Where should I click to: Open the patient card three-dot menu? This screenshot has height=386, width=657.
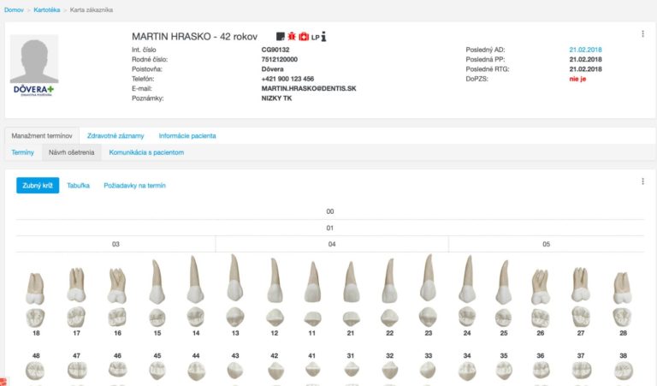[642, 34]
